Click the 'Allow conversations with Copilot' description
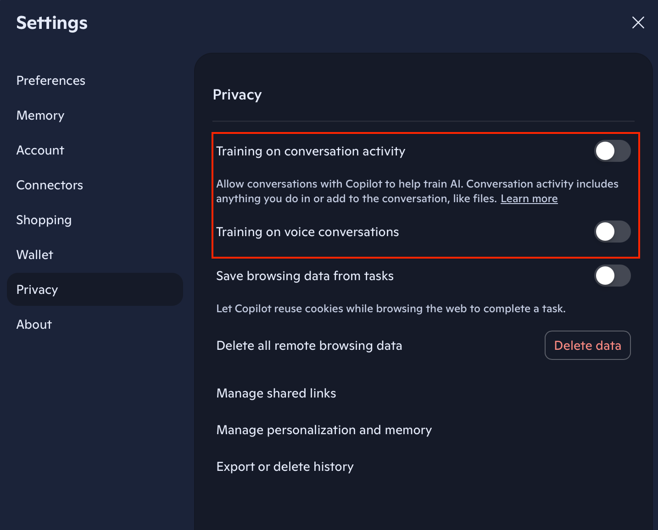 tap(417, 191)
